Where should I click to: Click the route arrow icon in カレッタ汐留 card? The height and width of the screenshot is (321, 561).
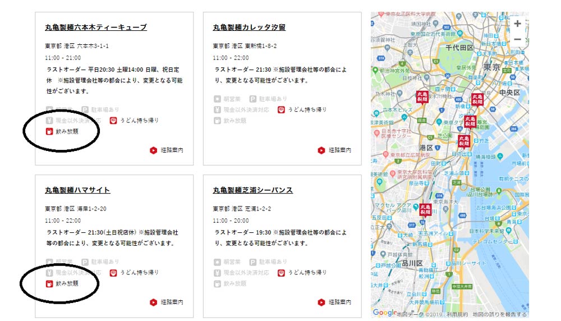pyautogui.click(x=321, y=150)
